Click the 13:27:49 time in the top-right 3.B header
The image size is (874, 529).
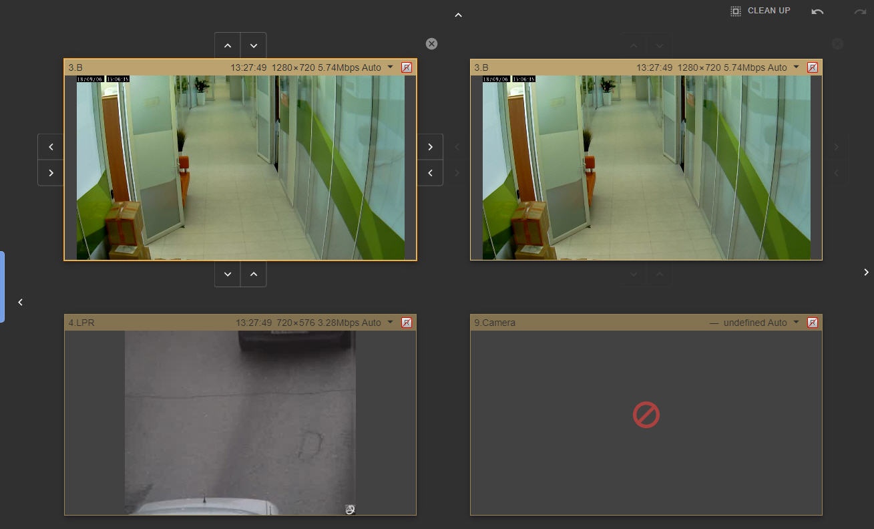654,67
